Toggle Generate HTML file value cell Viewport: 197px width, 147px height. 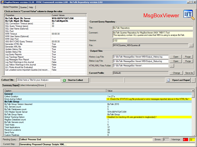69,44
